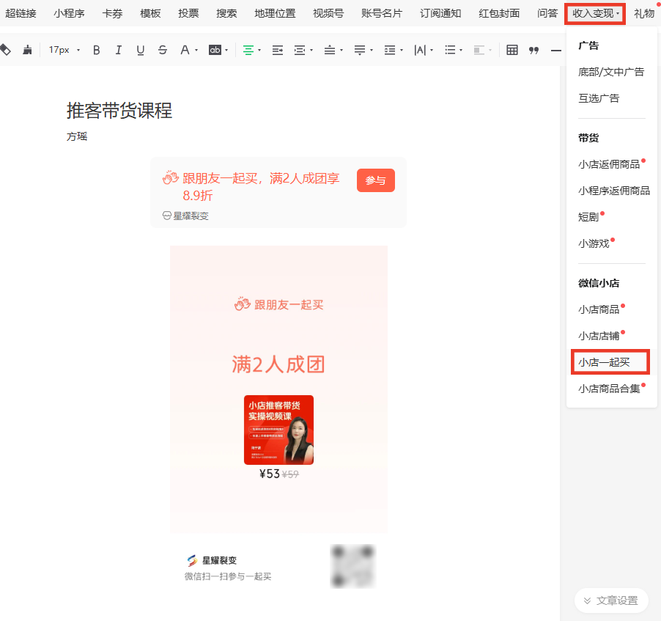Screen dimensions: 661x621
Task: Toggle bold formatting
Action: (x=96, y=50)
